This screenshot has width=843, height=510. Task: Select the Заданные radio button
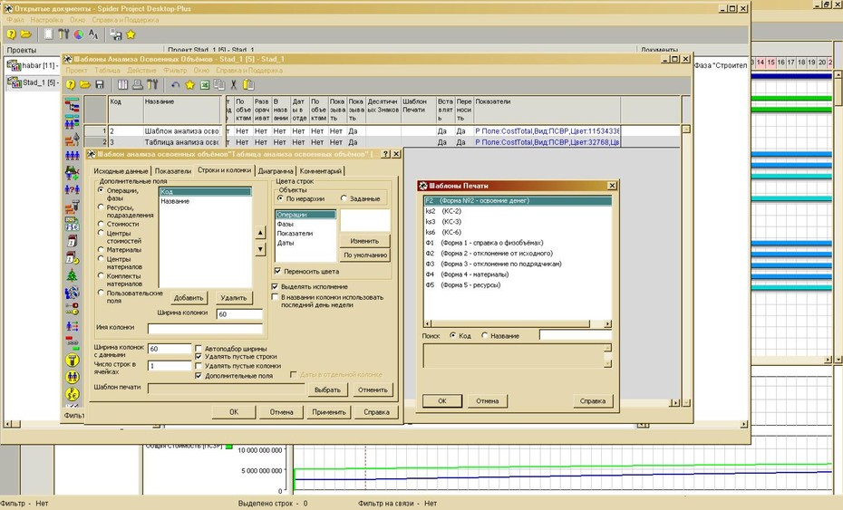344,198
